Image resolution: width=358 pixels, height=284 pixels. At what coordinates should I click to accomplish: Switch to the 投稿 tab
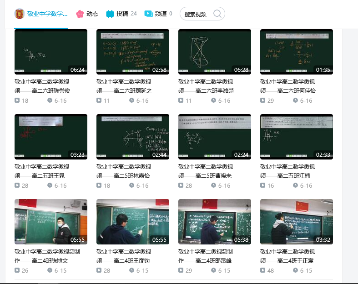click(122, 14)
